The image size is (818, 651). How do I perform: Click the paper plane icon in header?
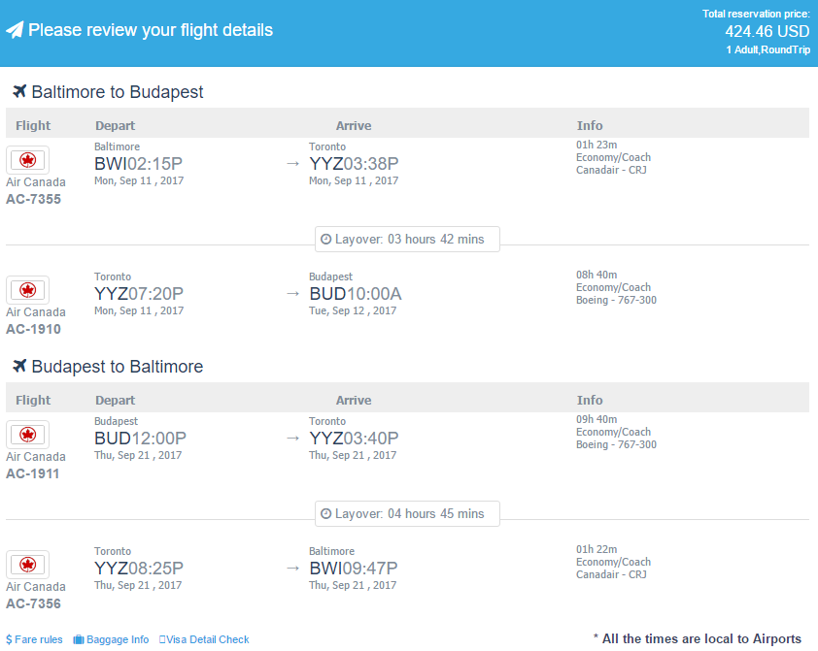15,30
